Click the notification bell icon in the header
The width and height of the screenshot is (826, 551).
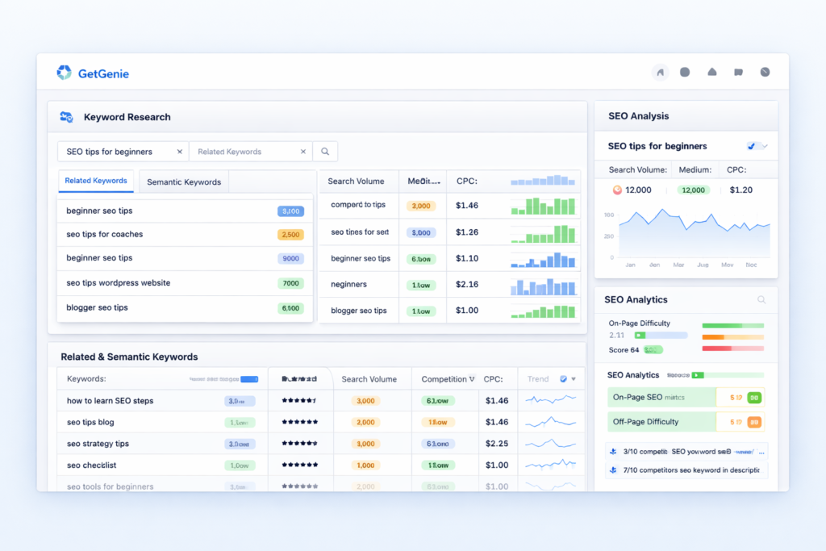712,72
